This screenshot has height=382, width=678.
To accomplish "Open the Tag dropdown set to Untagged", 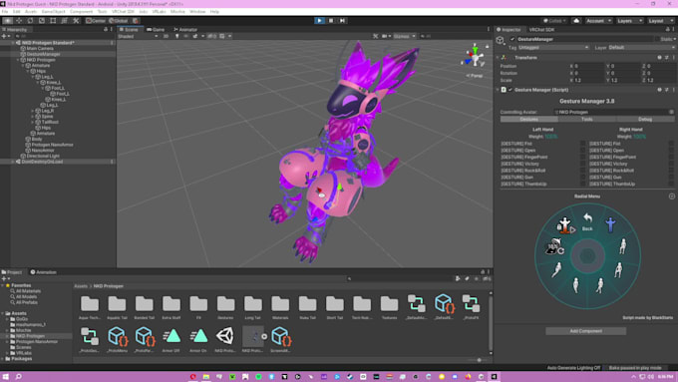I will coord(553,48).
